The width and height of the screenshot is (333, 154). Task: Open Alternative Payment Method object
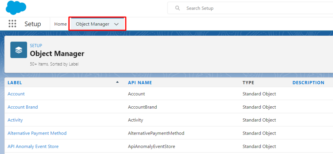click(37, 133)
